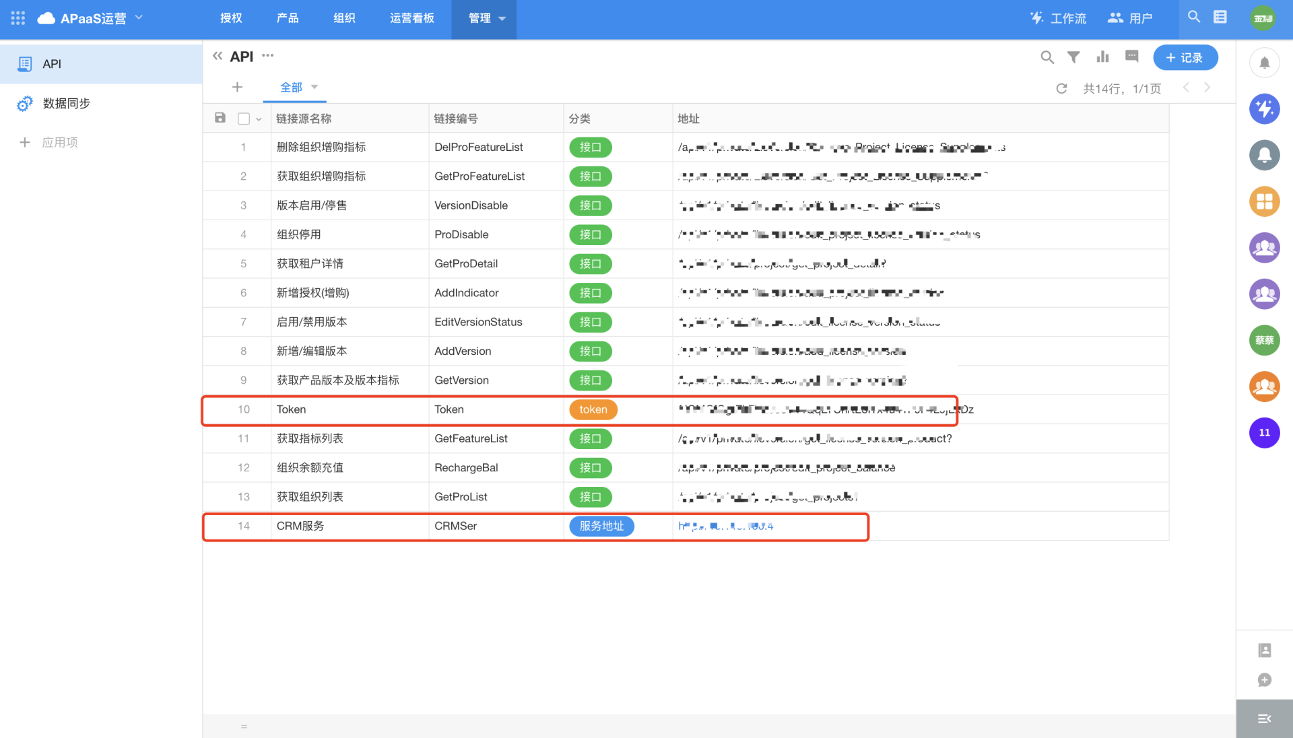The height and width of the screenshot is (738, 1293).
Task: Click the save icon in table header
Action: [x=220, y=118]
